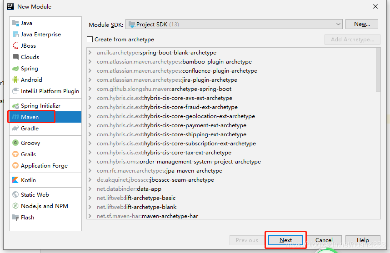390x253 pixels.
Task: Click the Static Web globe icon
Action: point(15,194)
